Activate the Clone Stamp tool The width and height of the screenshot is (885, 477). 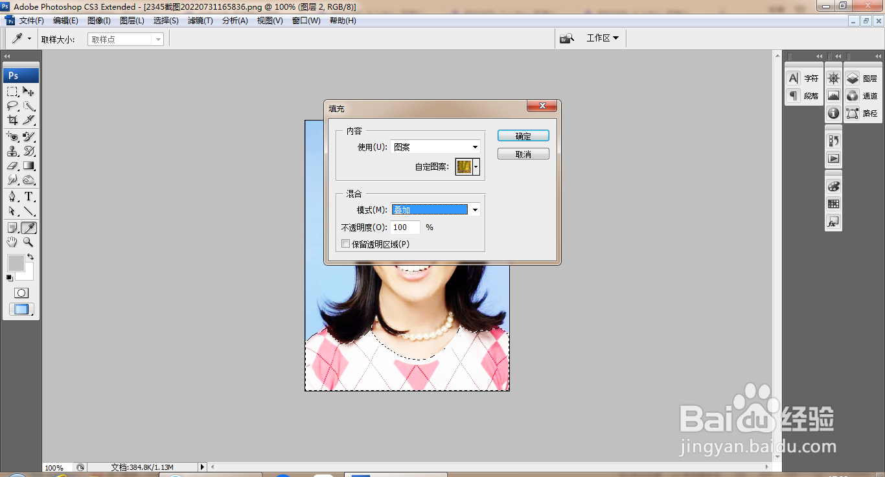12,151
